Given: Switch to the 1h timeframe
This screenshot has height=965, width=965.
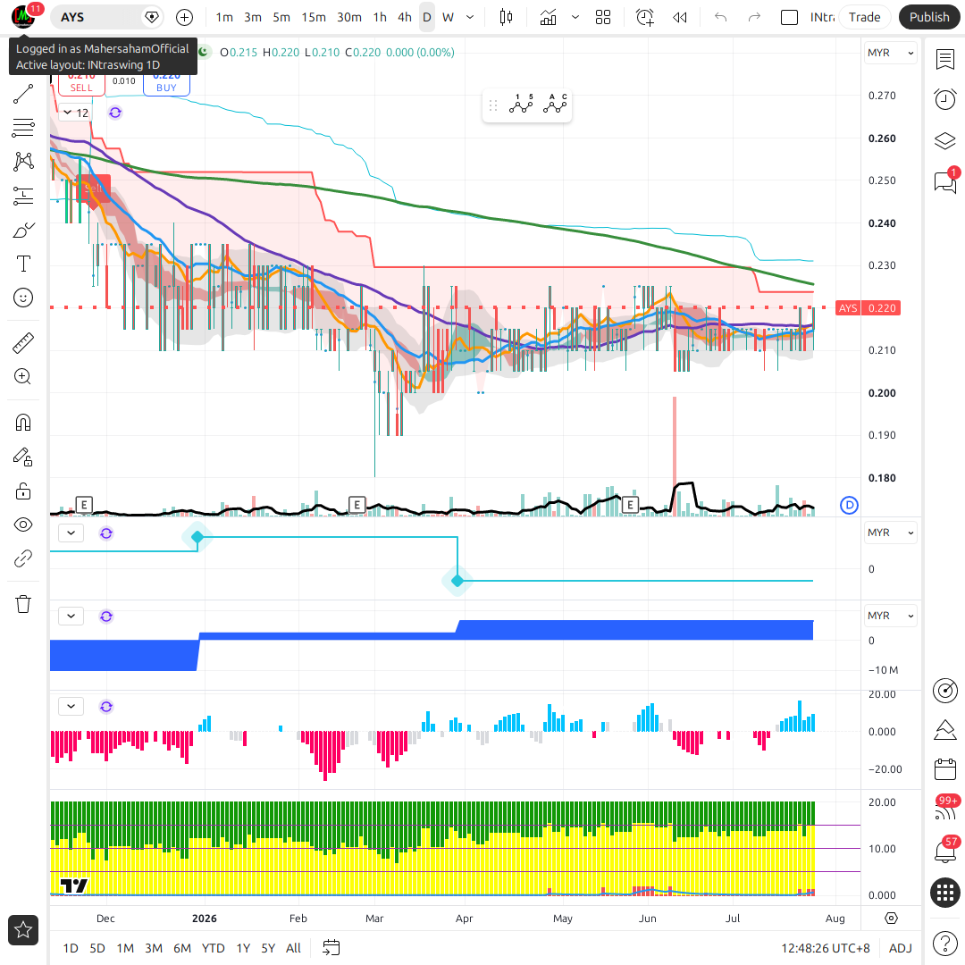Looking at the screenshot, I should coord(380,17).
